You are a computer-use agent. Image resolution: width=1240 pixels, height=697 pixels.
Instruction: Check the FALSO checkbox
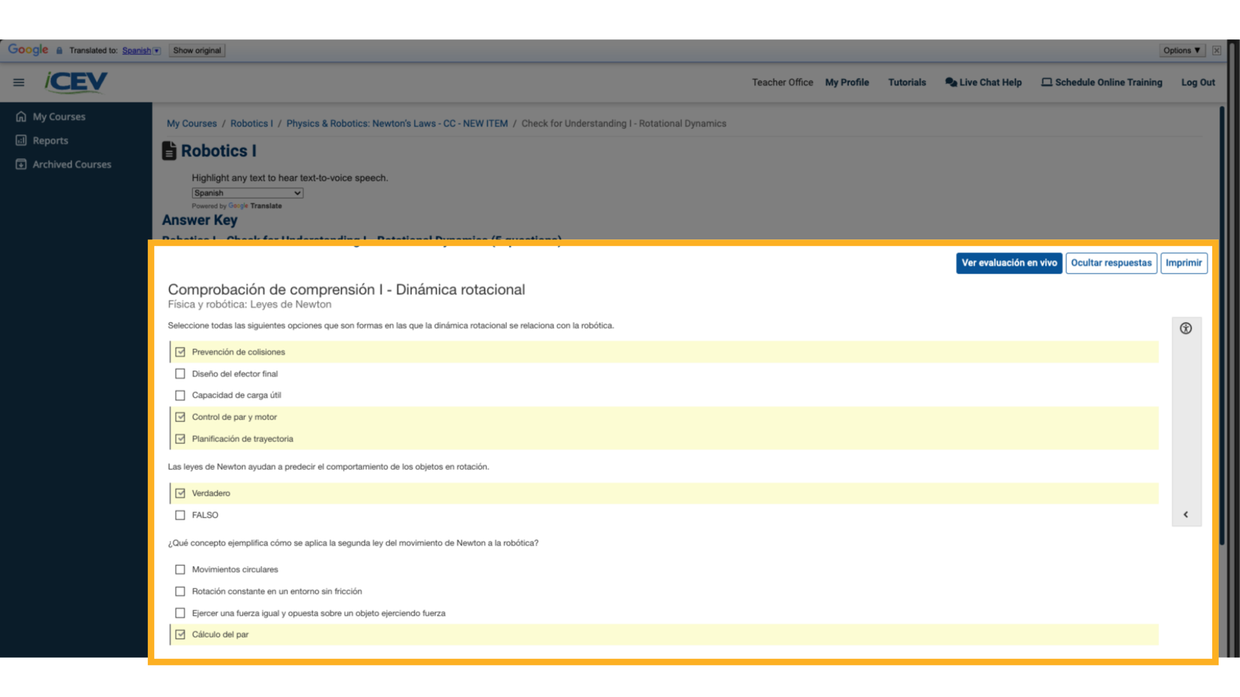click(x=180, y=516)
